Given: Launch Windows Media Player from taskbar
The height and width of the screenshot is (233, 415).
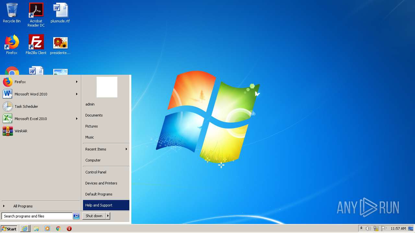Looking at the screenshot, I should click(x=47, y=229).
